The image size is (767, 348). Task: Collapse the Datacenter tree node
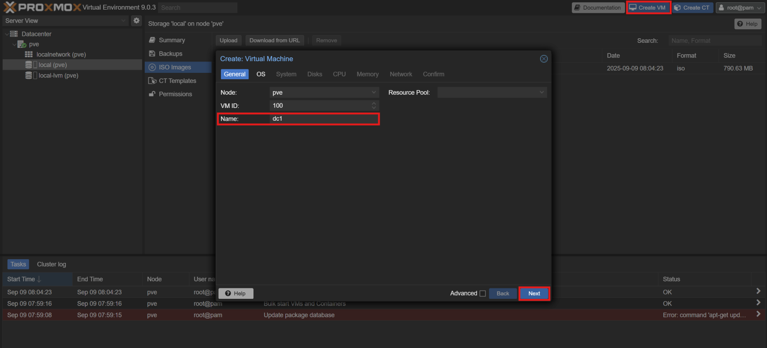[x=7, y=34]
